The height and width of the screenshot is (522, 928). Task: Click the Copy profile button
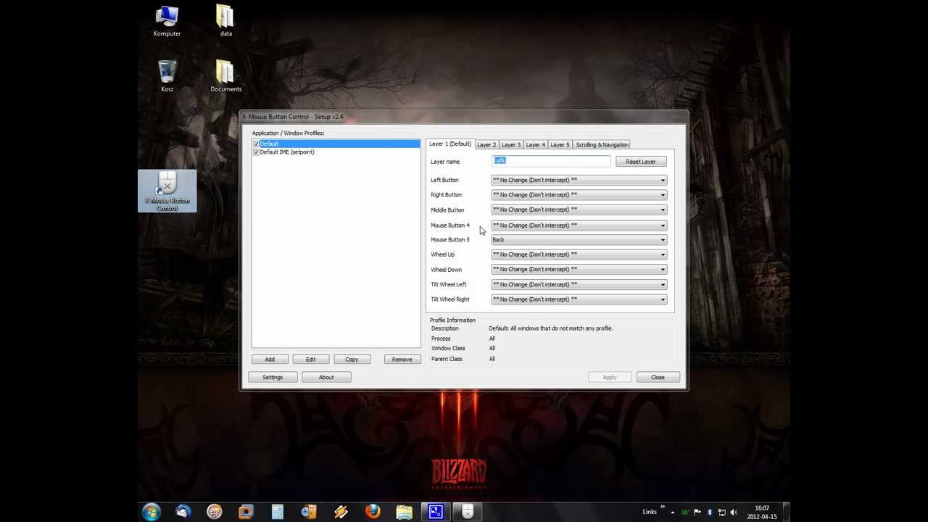[352, 359]
